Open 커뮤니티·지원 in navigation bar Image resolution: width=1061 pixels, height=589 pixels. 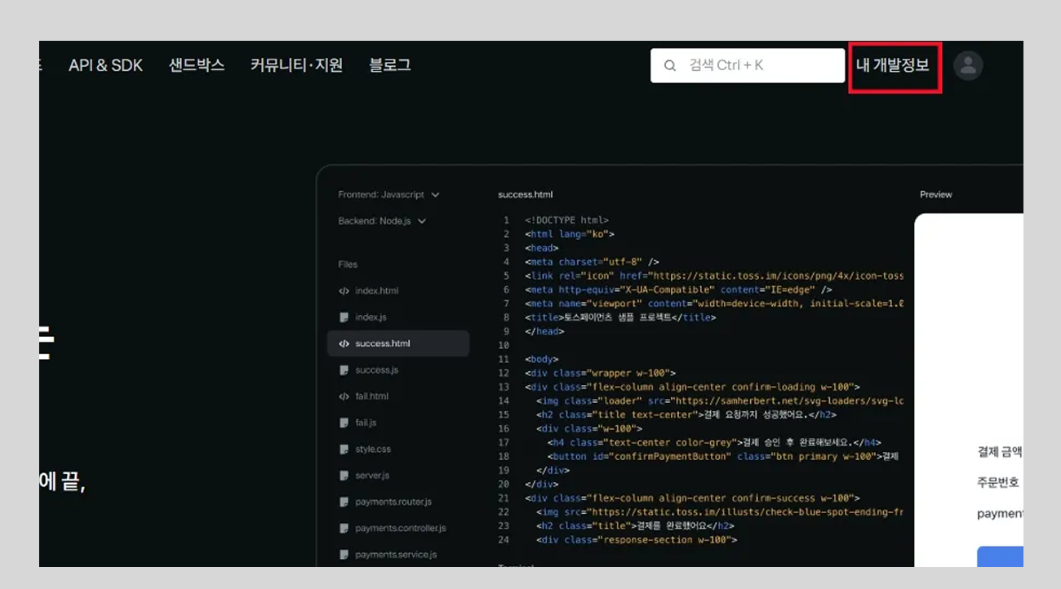pos(296,65)
